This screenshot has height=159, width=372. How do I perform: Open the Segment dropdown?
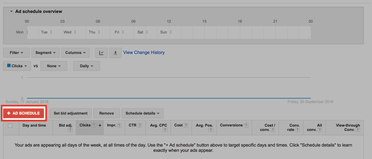pos(45,53)
